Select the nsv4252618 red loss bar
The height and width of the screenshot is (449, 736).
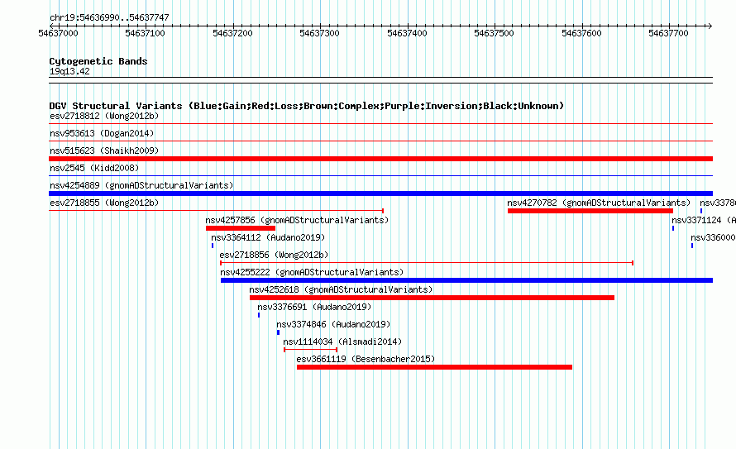point(432,298)
